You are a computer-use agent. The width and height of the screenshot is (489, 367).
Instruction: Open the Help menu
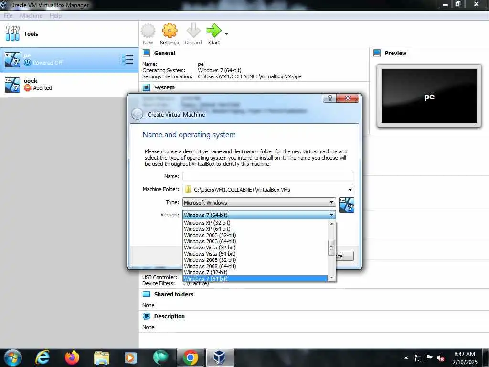tap(55, 16)
